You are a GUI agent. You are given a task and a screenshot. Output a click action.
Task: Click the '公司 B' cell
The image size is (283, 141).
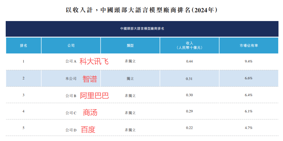click(71, 96)
